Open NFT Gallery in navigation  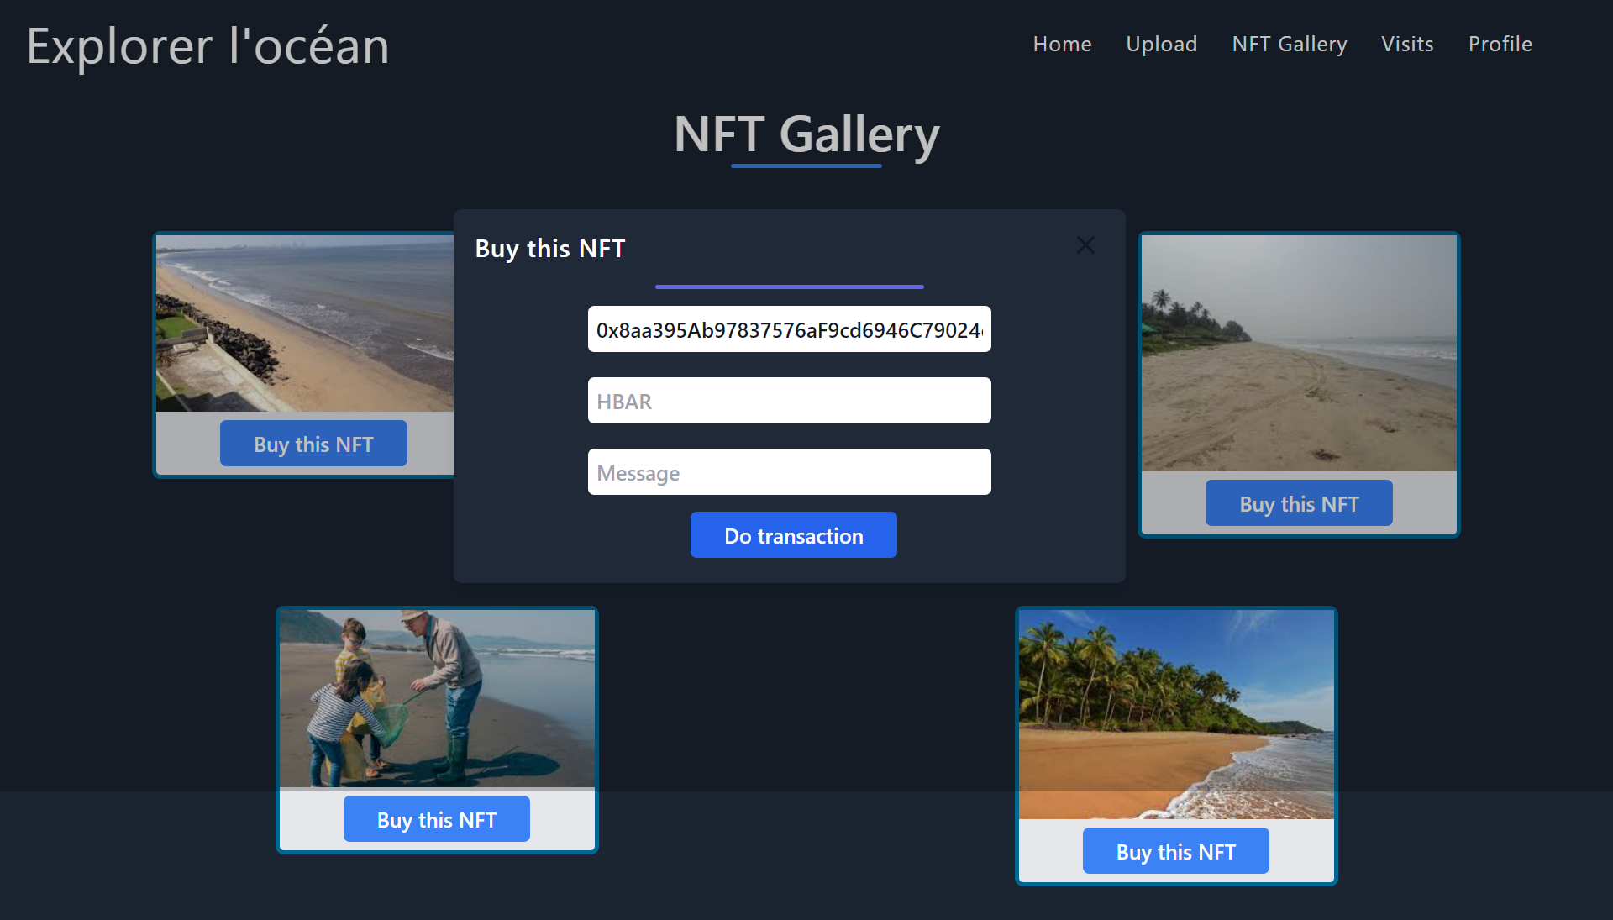click(x=1289, y=44)
